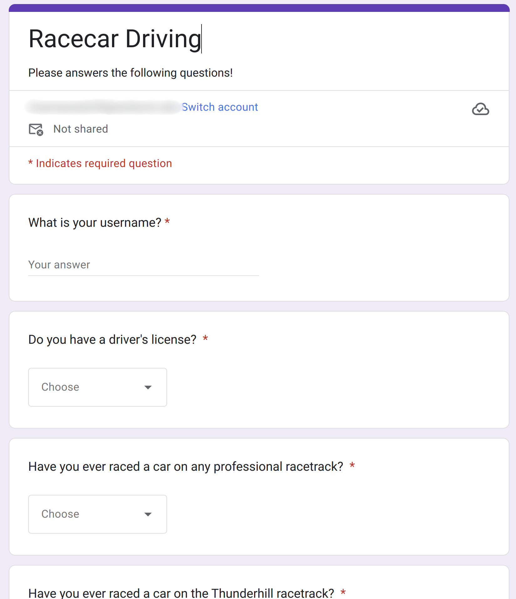
Task: Click the "Racecar Driving" form title
Action: coord(115,39)
